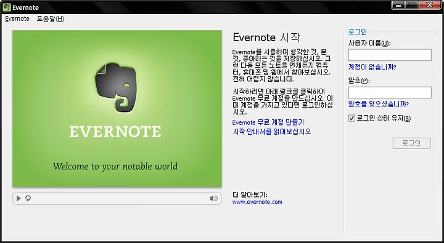Click the 로그인 group title
Screen dimensions: 444x243
(357, 31)
